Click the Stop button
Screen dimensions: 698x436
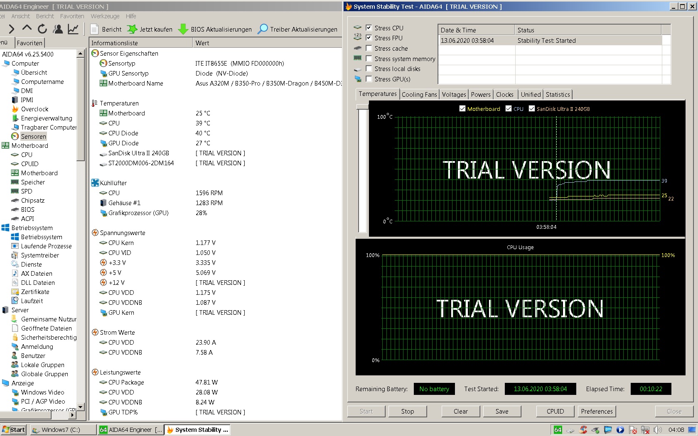[408, 411]
